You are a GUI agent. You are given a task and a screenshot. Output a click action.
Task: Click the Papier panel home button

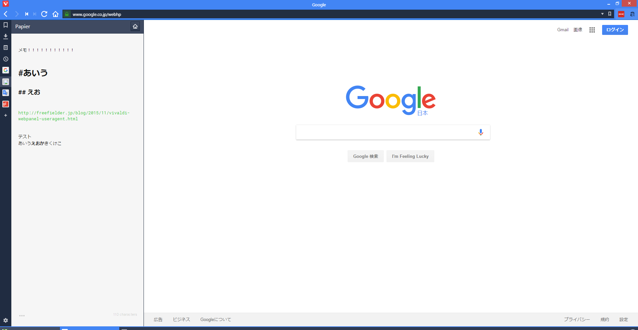click(135, 26)
